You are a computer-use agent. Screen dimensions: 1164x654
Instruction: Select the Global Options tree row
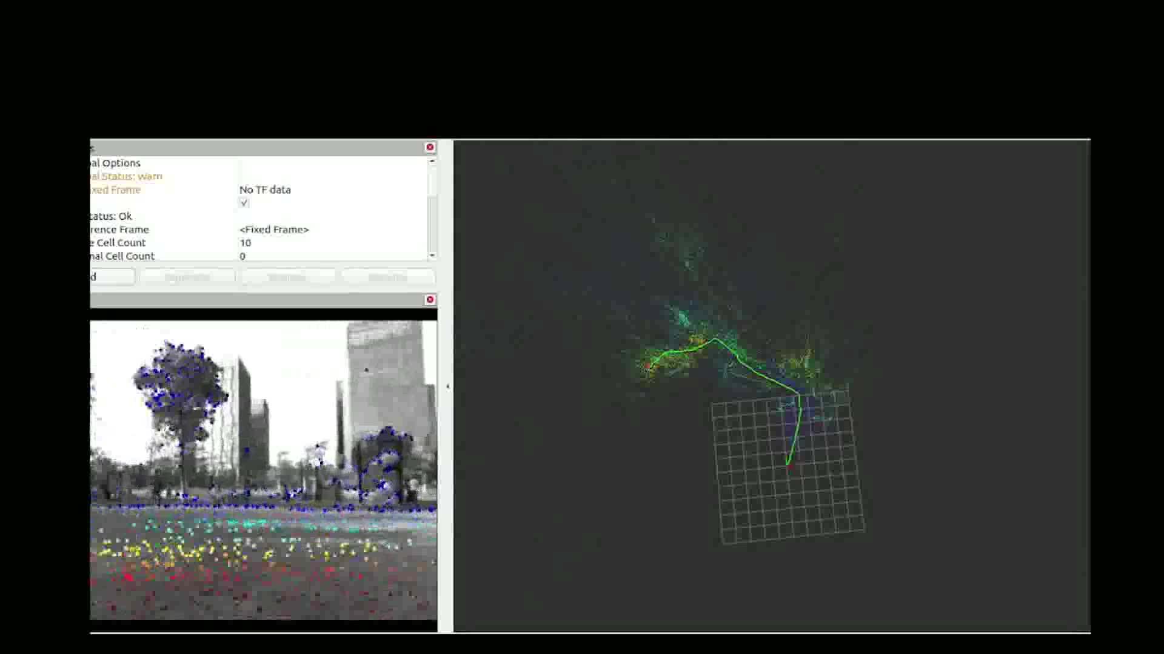115,163
